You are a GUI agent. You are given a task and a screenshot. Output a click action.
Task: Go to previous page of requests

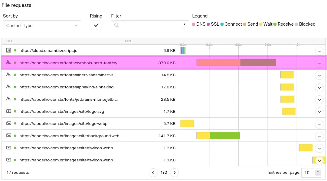tap(153, 173)
